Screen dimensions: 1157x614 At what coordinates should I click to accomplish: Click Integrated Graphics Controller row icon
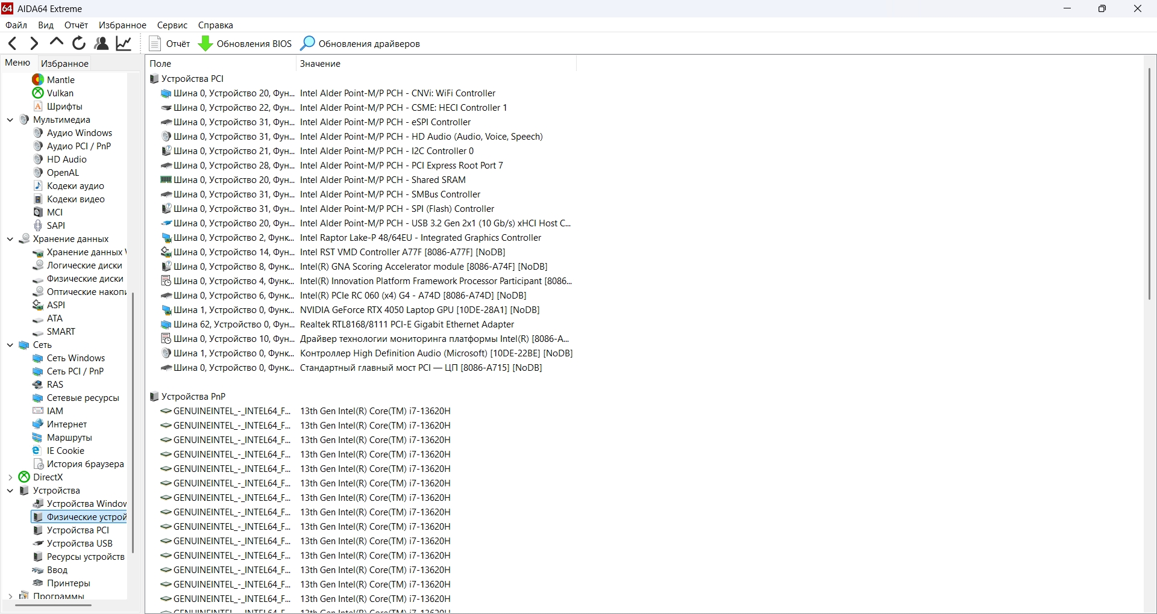click(x=166, y=238)
